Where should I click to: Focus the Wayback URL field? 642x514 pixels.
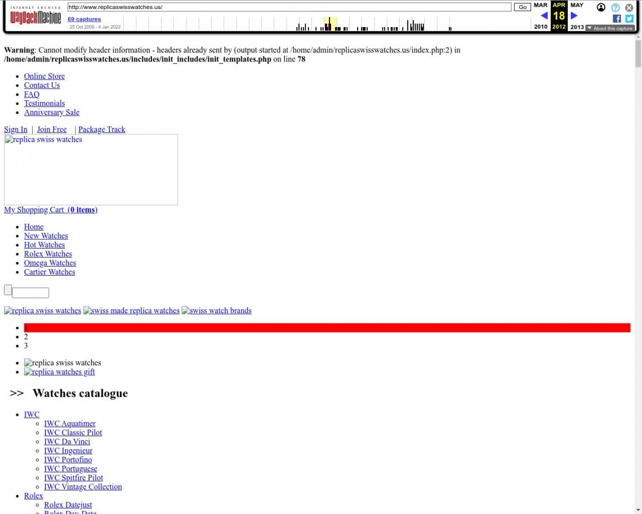pyautogui.click(x=289, y=7)
